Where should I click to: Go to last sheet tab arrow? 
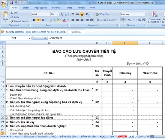pos(10,136)
